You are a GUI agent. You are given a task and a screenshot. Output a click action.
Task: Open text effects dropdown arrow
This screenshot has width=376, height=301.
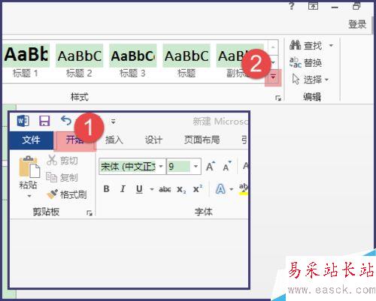point(232,189)
